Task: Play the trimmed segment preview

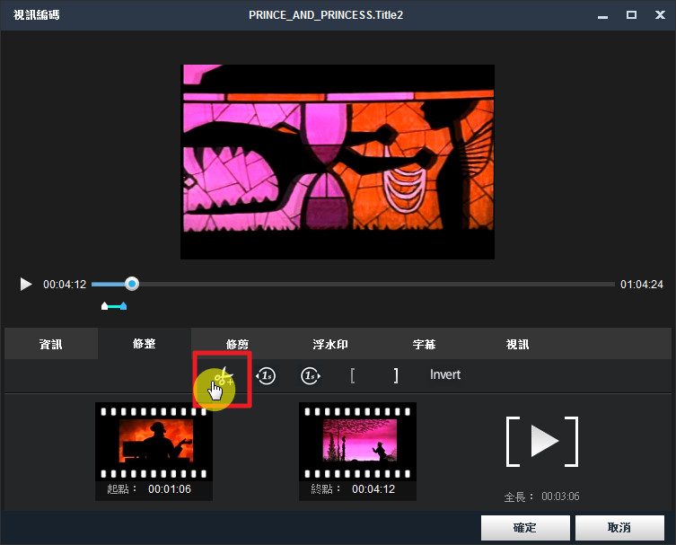Action: (x=542, y=442)
